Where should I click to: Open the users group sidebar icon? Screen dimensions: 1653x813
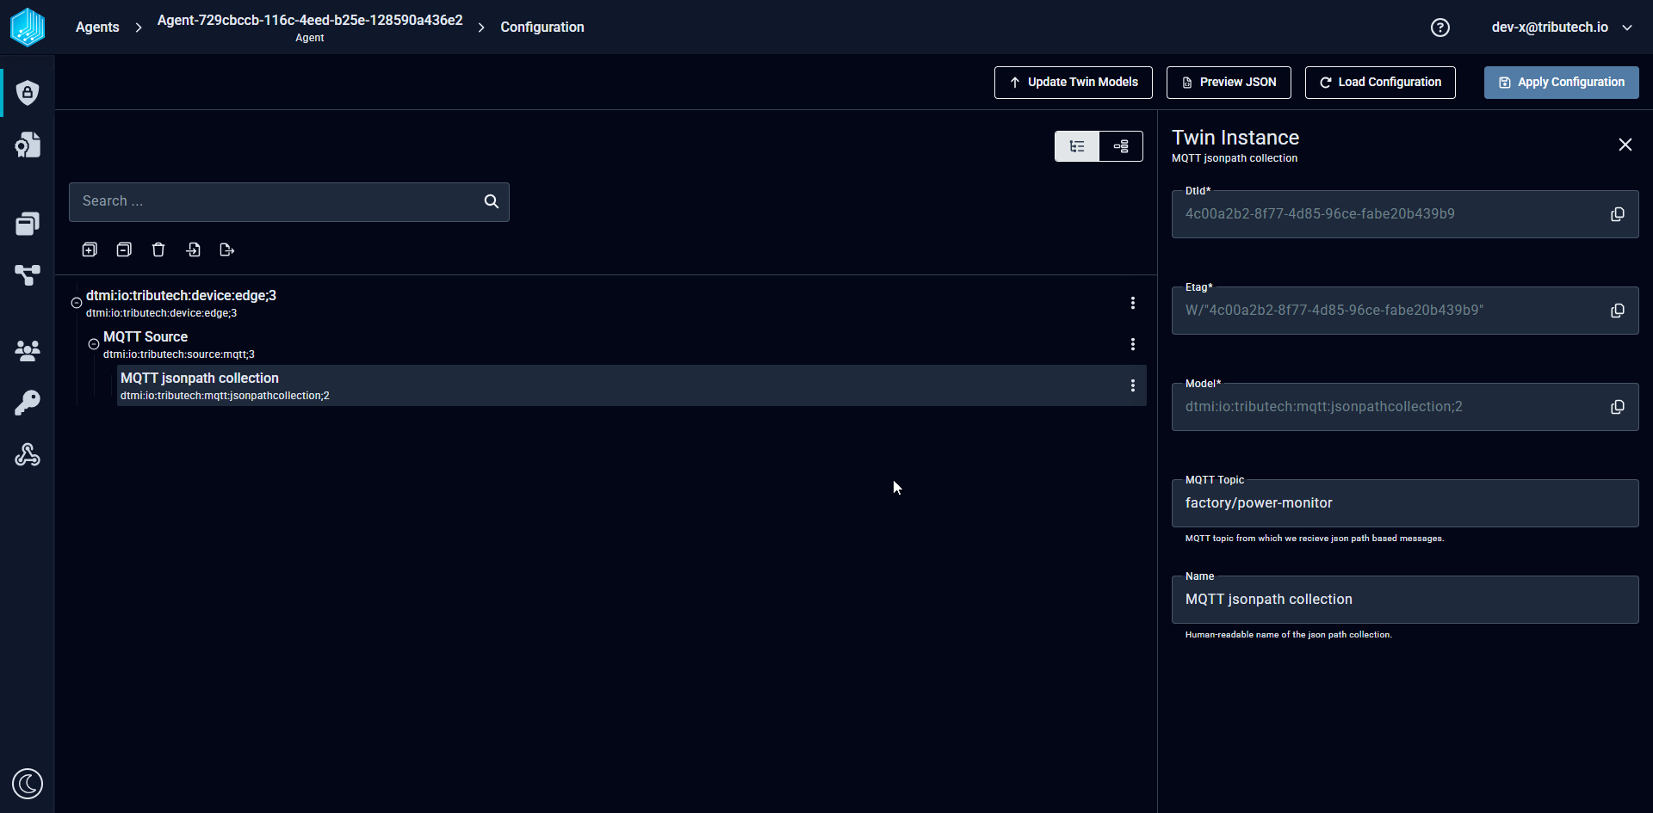coord(28,350)
